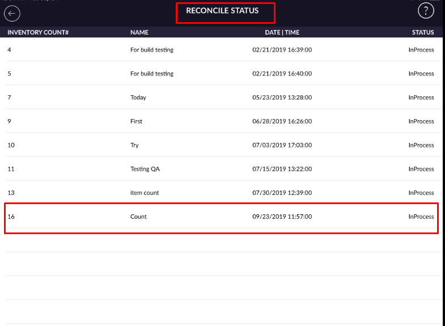Go back using the arrow icon

(x=12, y=13)
